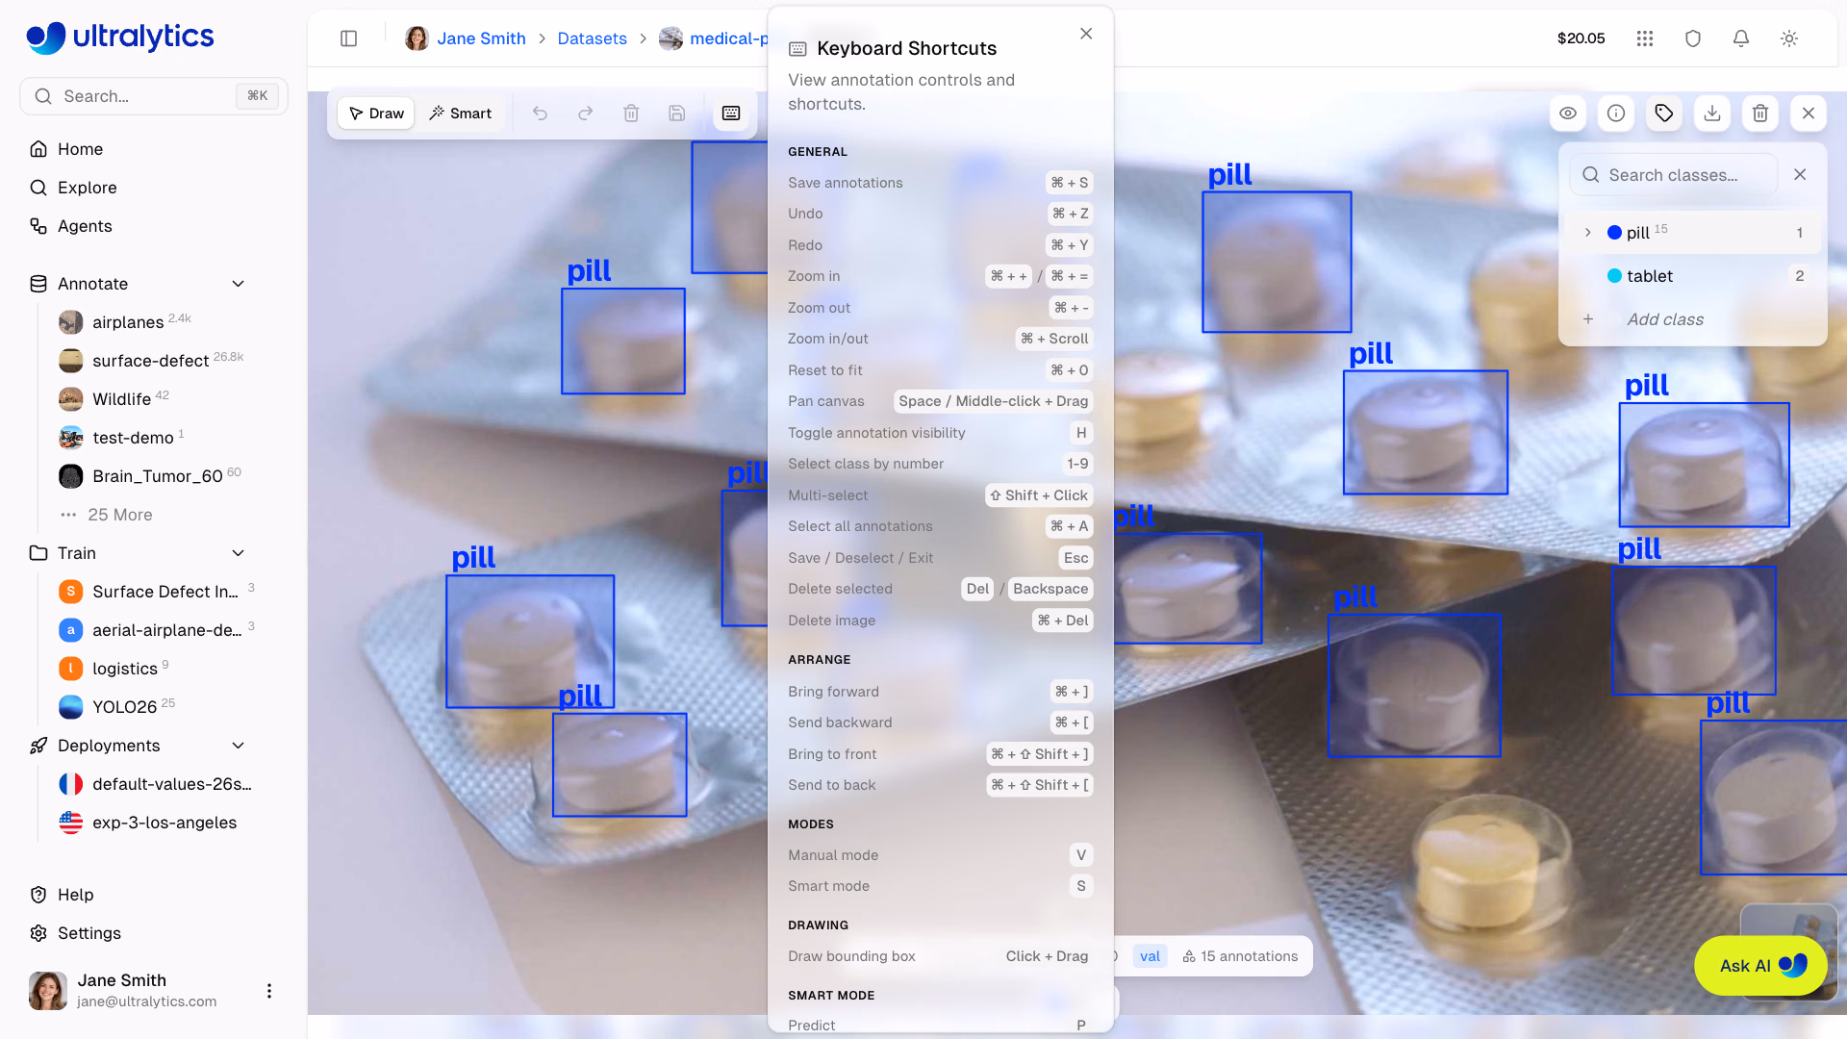
Task: Click Jane Smith breadcrumb link
Action: click(x=481, y=38)
